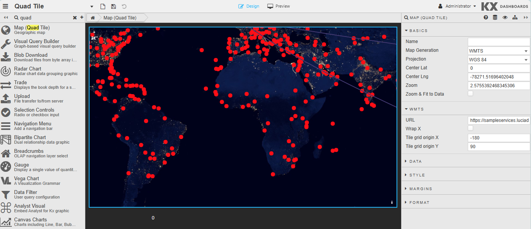Save the dashboard with the floppy icon

click(x=113, y=6)
